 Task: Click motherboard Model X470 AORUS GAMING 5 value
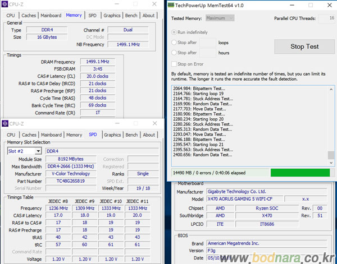245,199
